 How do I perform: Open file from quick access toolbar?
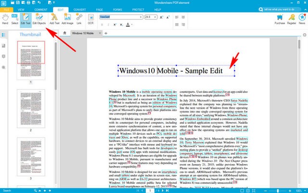click(13, 2)
